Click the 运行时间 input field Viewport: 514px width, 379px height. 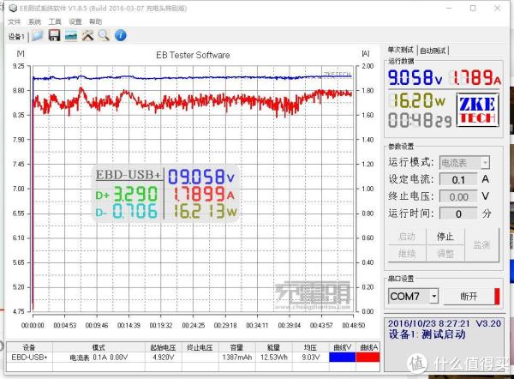point(458,214)
